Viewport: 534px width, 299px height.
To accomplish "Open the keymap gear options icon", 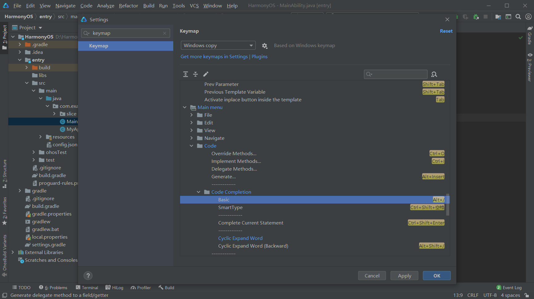I will pos(265,46).
